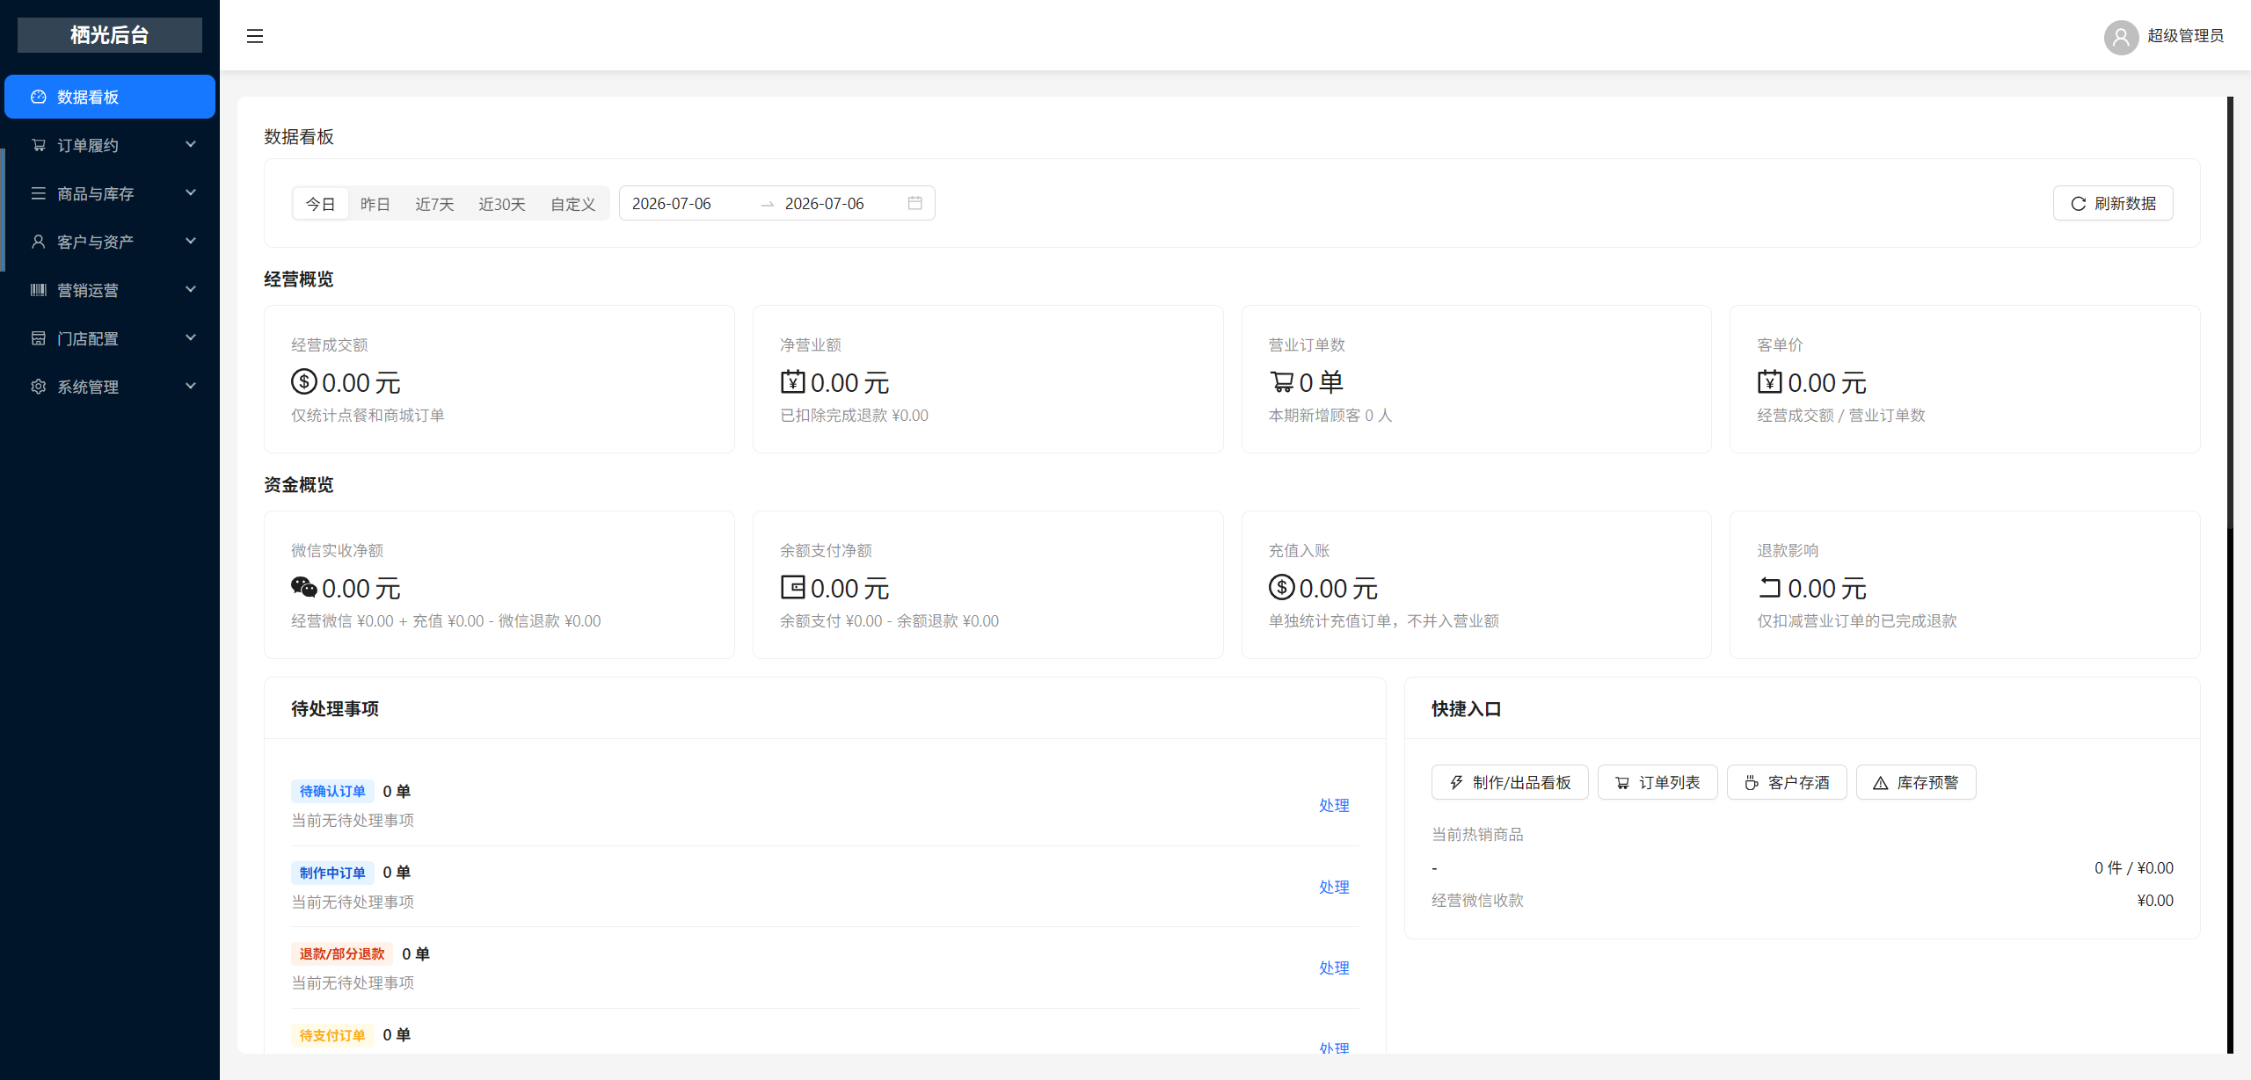This screenshot has width=2251, height=1080.
Task: Open the 门店配置 menu item
Action: coord(110,338)
